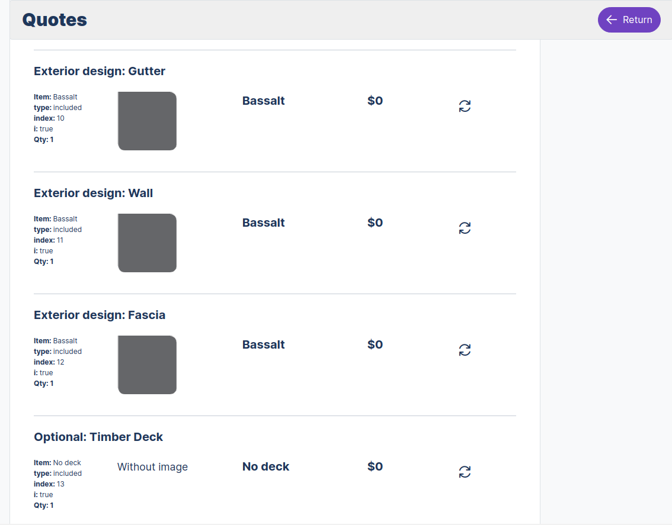Click the $0 price for Timber Deck
This screenshot has width=672, height=525.
(x=375, y=466)
